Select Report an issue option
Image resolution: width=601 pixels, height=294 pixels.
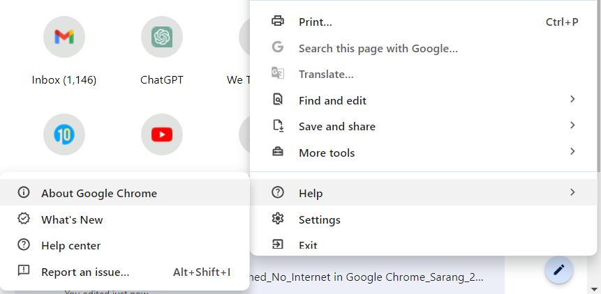pos(85,272)
